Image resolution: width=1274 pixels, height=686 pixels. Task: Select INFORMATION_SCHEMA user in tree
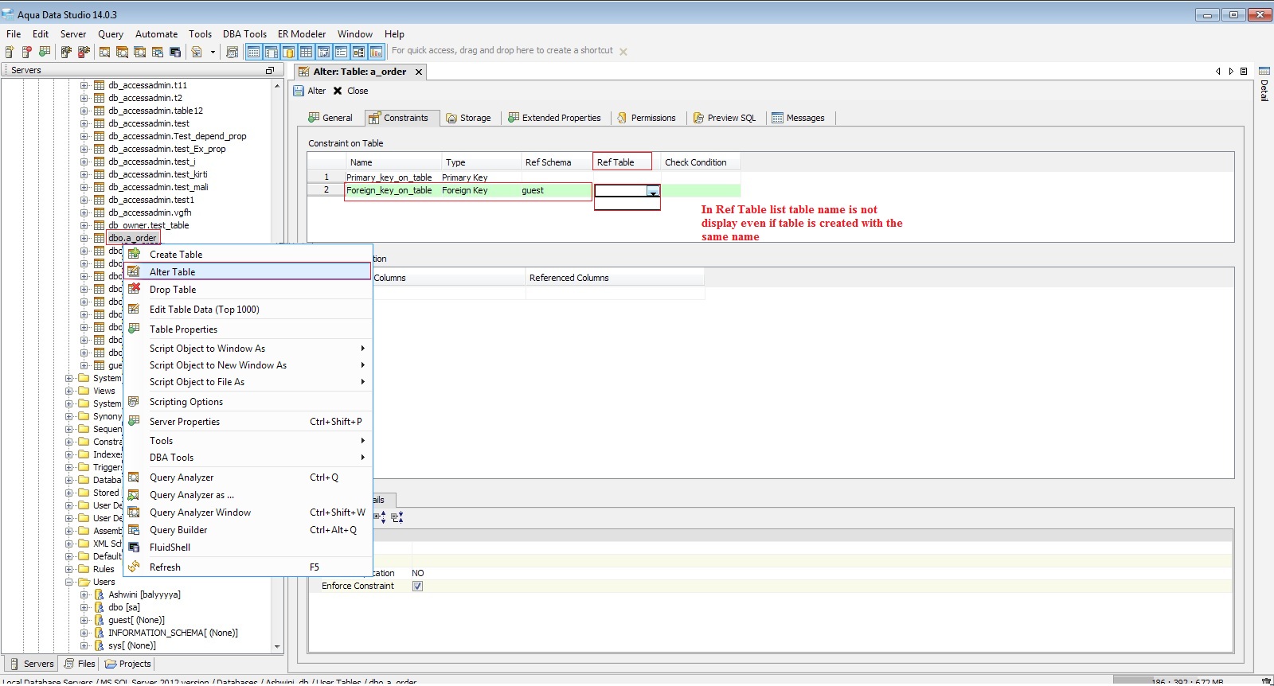tap(173, 633)
